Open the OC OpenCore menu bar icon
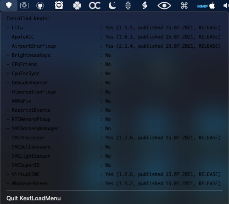 point(95,6)
